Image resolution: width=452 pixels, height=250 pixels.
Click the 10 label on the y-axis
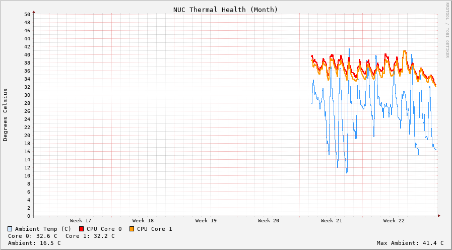click(x=27, y=175)
